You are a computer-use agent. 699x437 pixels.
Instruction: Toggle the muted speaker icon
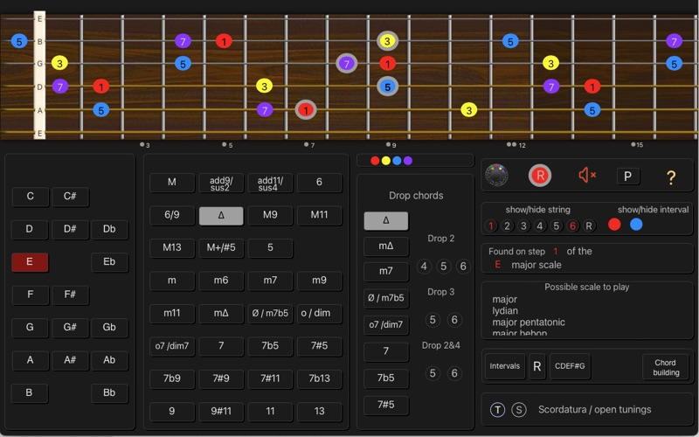tap(587, 176)
